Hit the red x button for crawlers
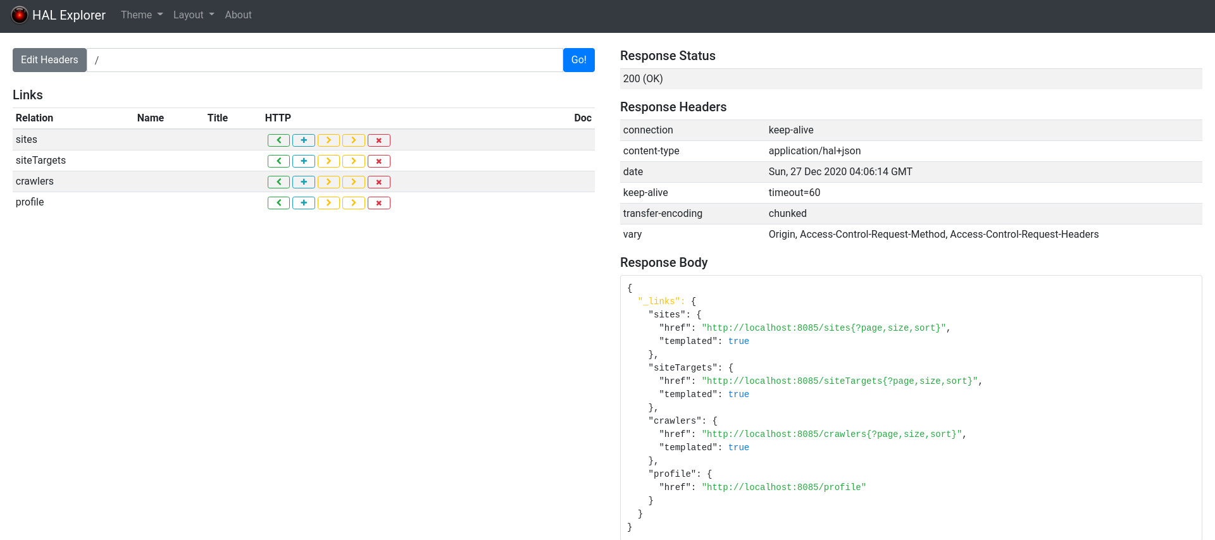This screenshot has width=1215, height=540. pos(378,182)
